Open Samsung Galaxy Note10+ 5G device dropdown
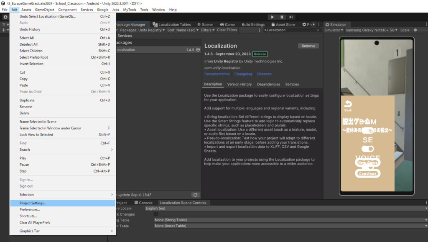Viewport: 428px width, 242px height. click(372, 30)
